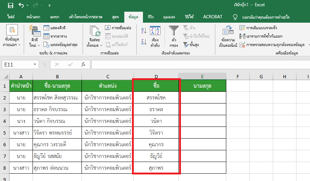Open the คิวรีใหม่ (New Query) dropdown
The image size is (310, 181).
[35, 36]
